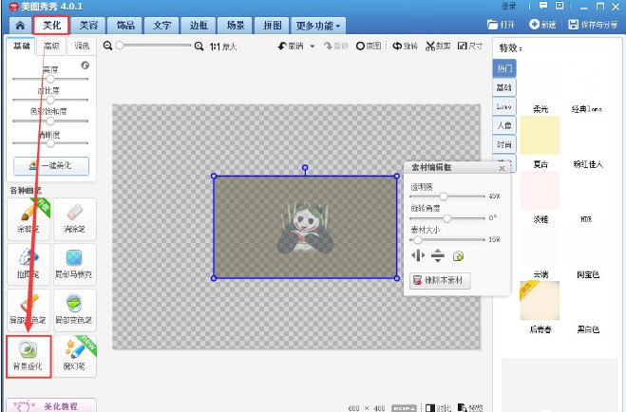
Task: Click 保存与分享 button
Action: coord(593,25)
